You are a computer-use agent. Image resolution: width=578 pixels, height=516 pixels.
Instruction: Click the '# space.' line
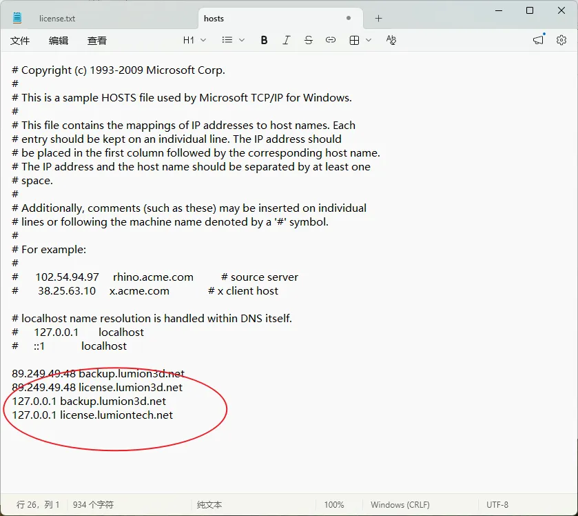(x=32, y=181)
